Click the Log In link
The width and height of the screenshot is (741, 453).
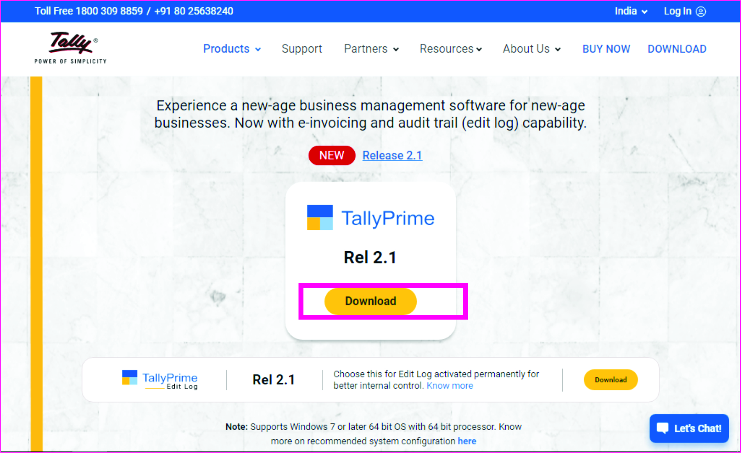(x=685, y=11)
